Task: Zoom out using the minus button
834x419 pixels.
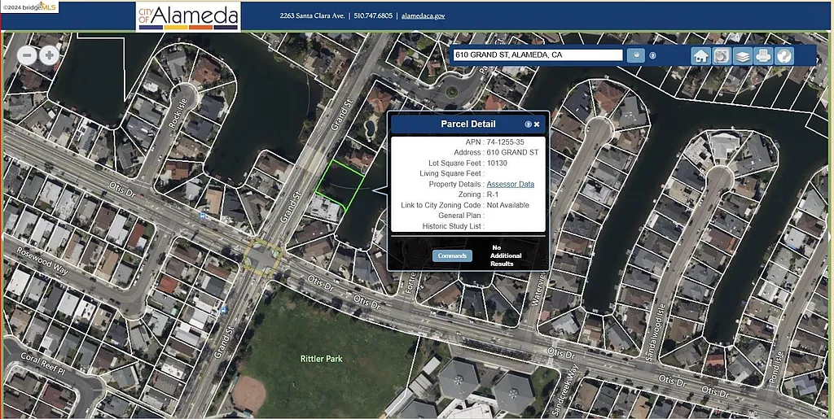Action: 28,55
